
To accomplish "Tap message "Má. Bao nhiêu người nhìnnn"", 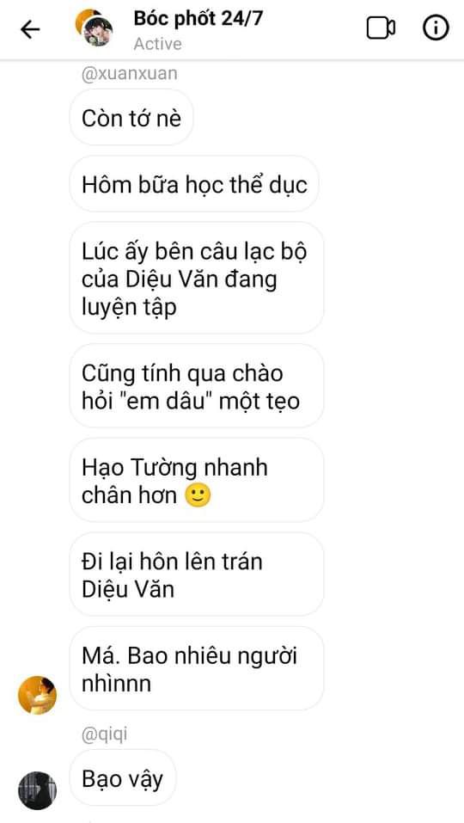I will 197,669.
